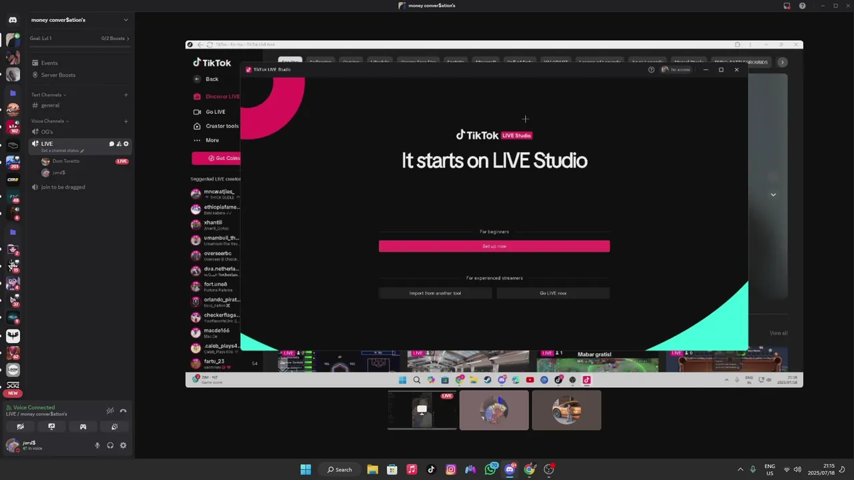Toggle camera in voice panel
This screenshot has height=480, width=854.
20,427
